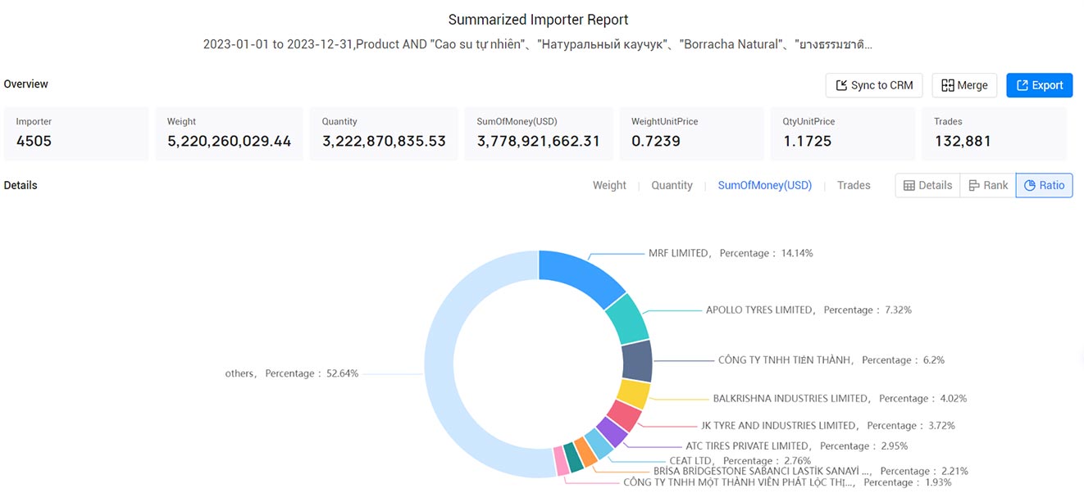1084x493 pixels.
Task: Show the Rank chart view
Action: pos(988,185)
